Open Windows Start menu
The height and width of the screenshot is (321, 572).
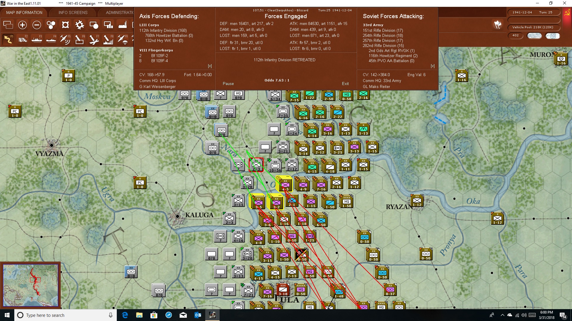click(x=7, y=315)
